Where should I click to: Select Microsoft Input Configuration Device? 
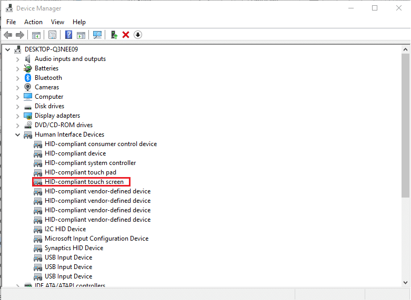coord(96,239)
